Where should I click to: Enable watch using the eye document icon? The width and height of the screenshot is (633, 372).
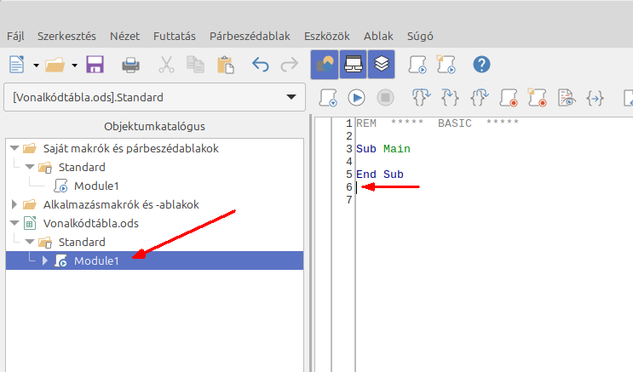click(x=567, y=98)
